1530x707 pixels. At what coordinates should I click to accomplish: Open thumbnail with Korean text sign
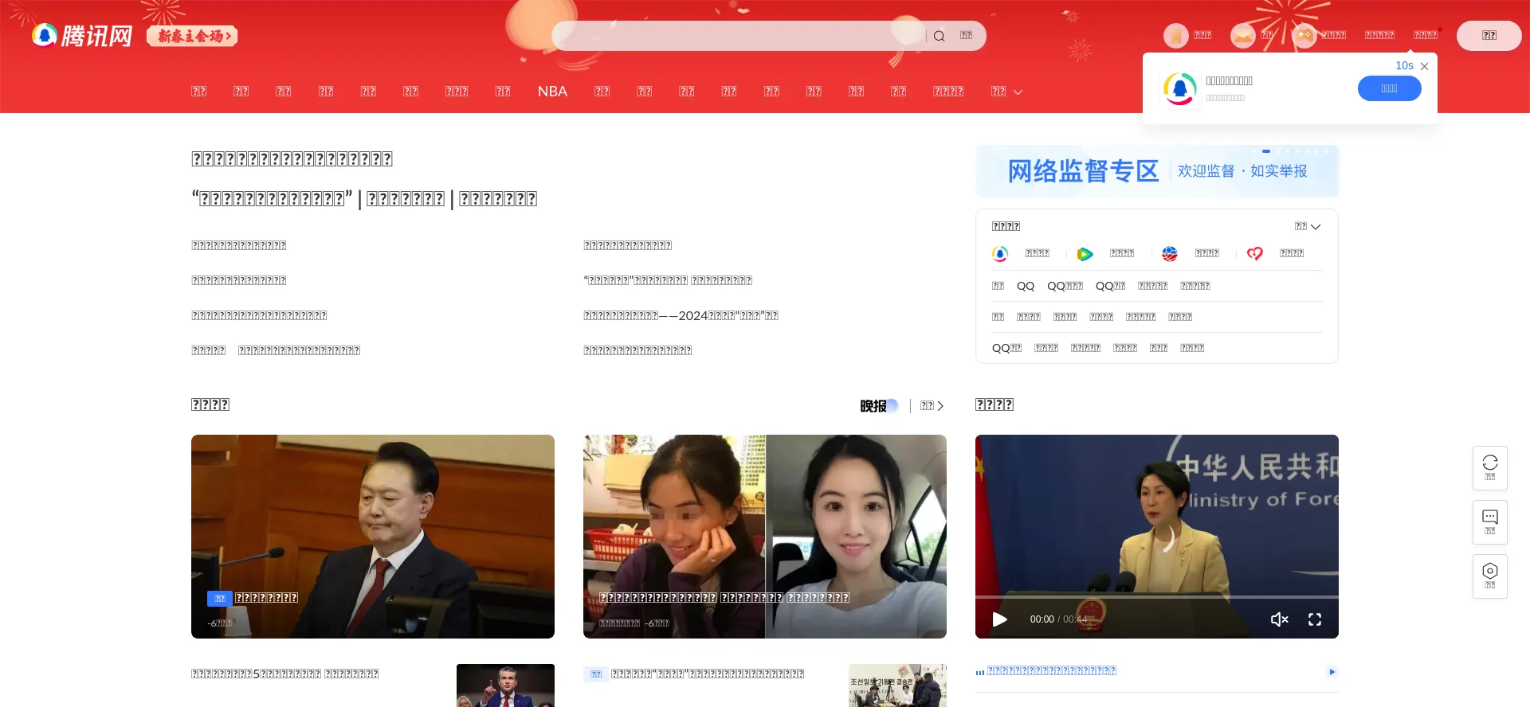click(x=897, y=686)
